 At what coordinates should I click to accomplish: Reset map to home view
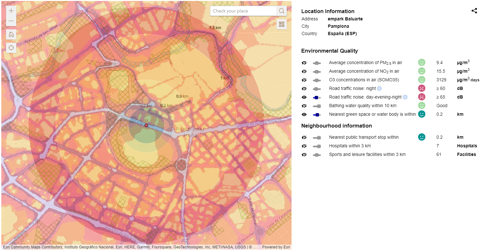(x=11, y=34)
